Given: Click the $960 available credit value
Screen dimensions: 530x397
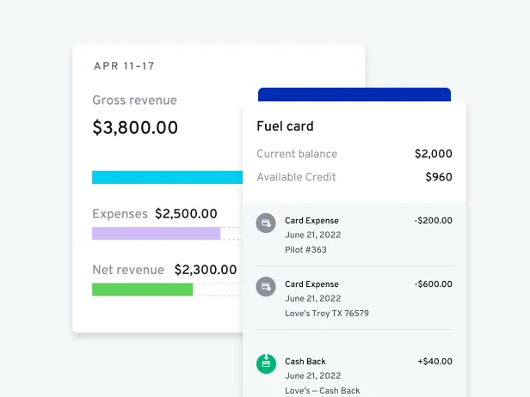Looking at the screenshot, I should [439, 177].
